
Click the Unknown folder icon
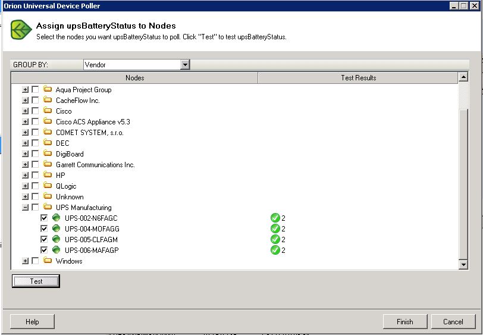coord(48,196)
